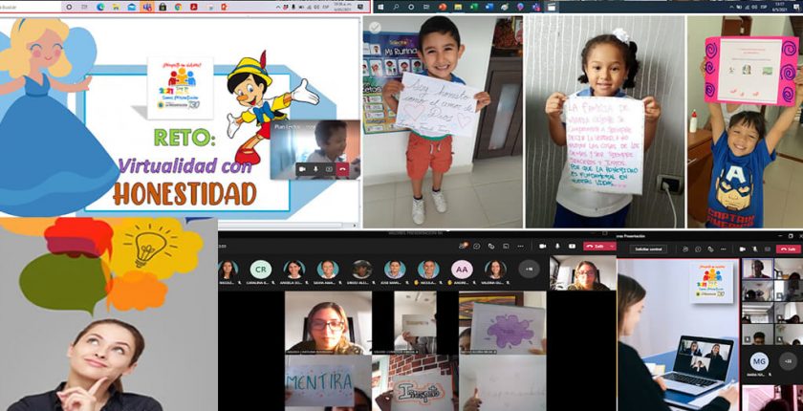803x411 pixels.
Task: Mute microphone in the small Teams call overlay
Action: click(x=315, y=169)
